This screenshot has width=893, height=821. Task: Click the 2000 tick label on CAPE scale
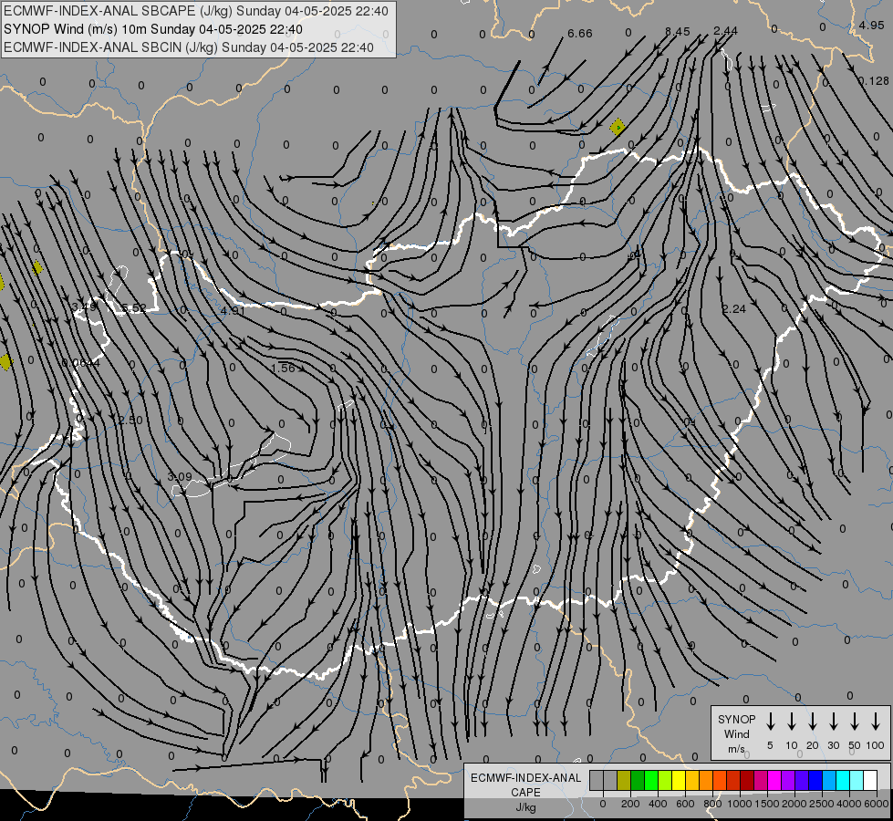(x=794, y=804)
